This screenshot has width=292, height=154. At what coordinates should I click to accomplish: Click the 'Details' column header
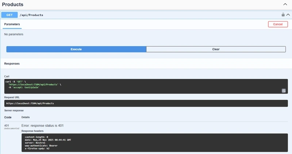pyautogui.click(x=26, y=117)
